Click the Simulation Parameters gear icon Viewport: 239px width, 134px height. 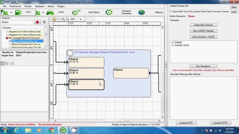109,12
